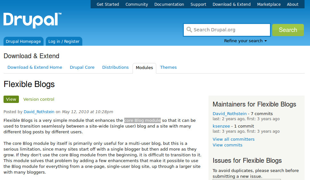310x180 pixels.
Task: Click the green Search button
Action: 288,30
